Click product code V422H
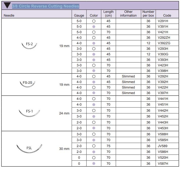This screenshot has width=181, height=169. [x=163, y=88]
